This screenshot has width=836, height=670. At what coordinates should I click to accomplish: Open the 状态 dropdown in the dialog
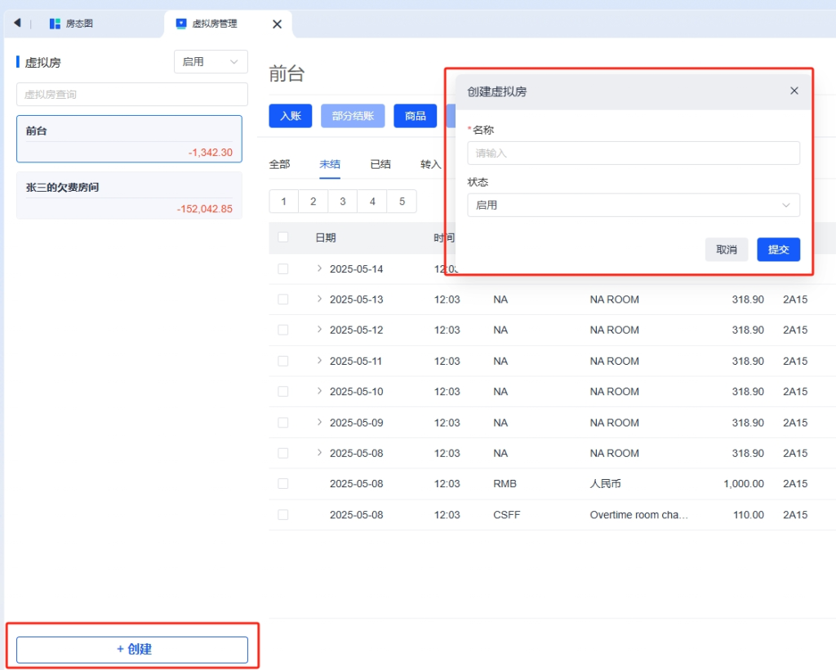point(633,205)
